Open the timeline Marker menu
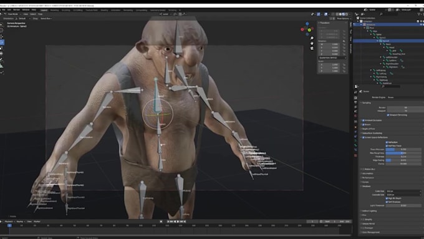424x239 pixels. click(37, 222)
